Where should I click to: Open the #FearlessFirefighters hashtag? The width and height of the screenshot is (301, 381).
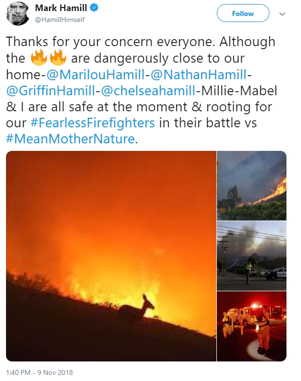point(93,123)
